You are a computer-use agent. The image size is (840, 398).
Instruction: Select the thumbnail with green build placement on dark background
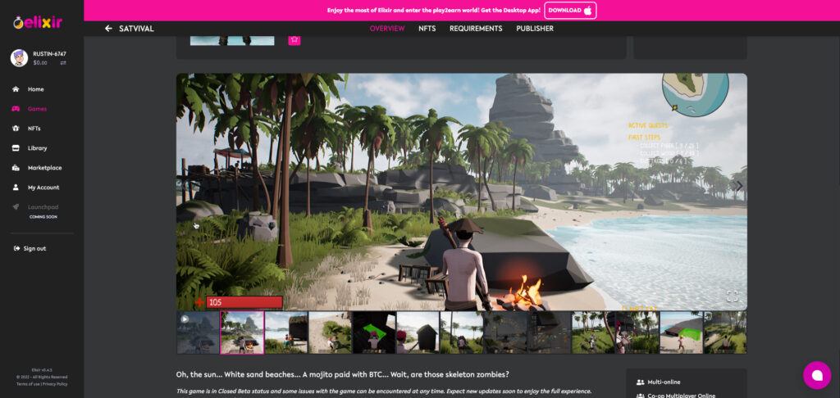[374, 332]
